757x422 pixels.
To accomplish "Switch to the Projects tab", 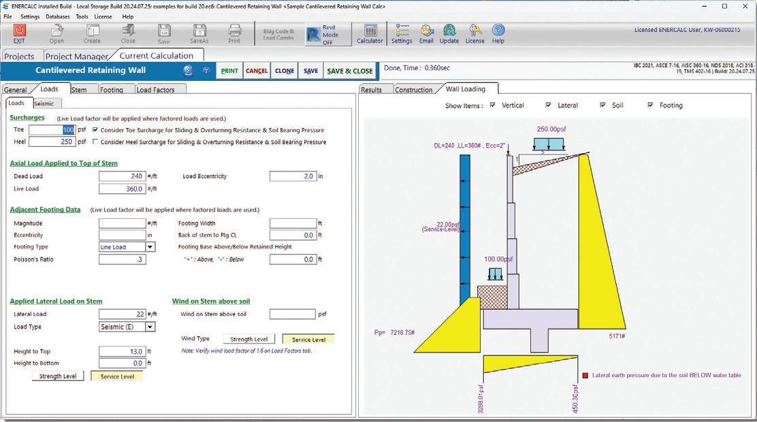I will [x=19, y=56].
